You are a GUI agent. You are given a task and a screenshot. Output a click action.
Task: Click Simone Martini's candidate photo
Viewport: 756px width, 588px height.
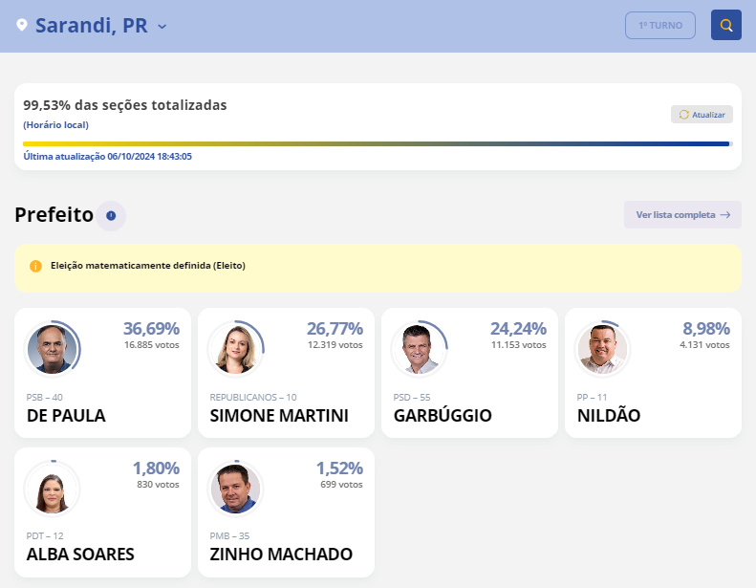coord(236,349)
